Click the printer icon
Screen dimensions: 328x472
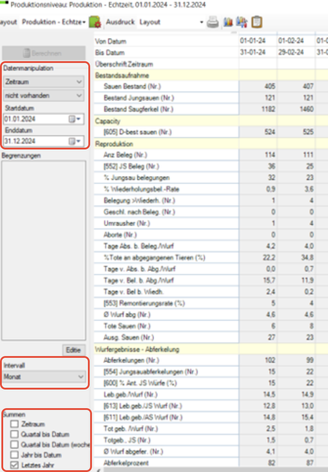[212, 22]
